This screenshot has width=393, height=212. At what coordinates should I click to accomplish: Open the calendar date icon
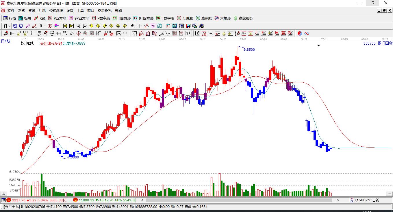click(x=168, y=26)
